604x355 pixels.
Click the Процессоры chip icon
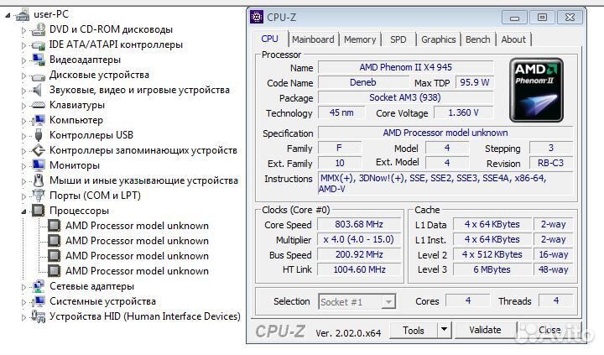pyautogui.click(x=38, y=211)
